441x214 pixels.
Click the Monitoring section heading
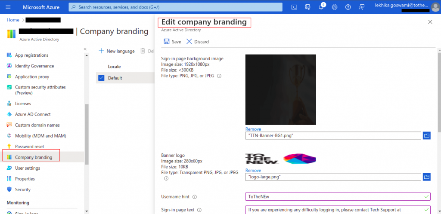click(18, 202)
